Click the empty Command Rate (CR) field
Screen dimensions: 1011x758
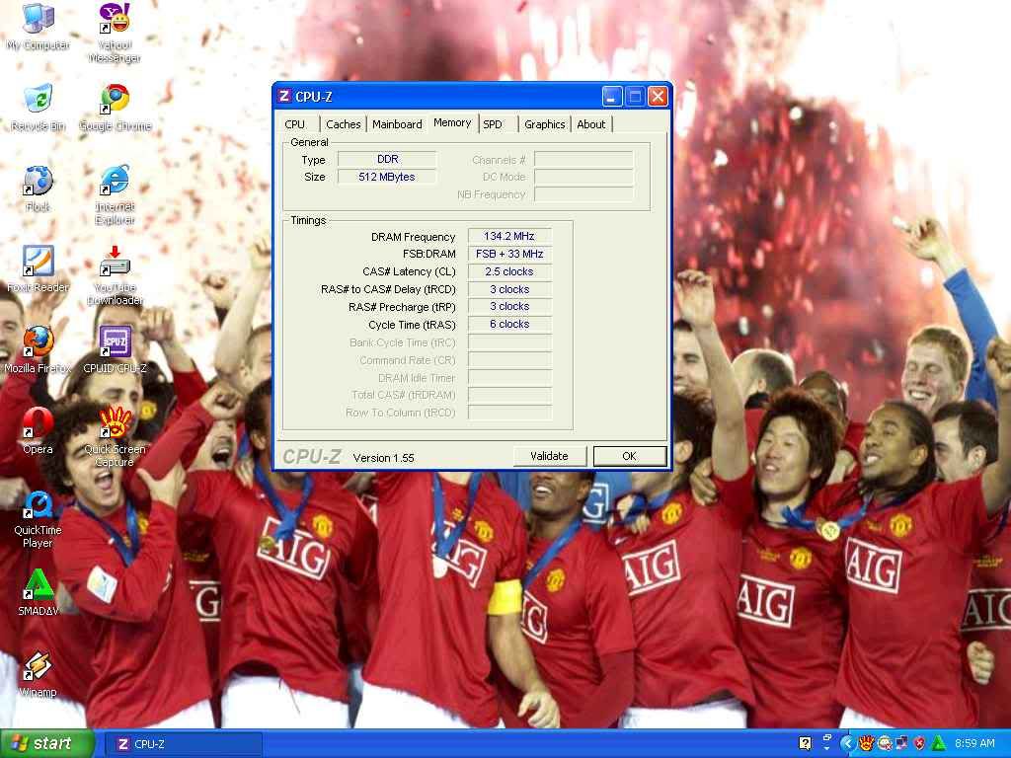[x=509, y=359]
